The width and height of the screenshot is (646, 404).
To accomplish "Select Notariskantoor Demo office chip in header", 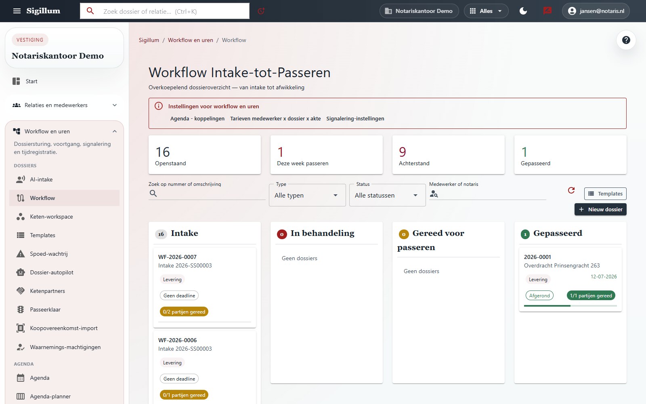I will click(x=419, y=11).
